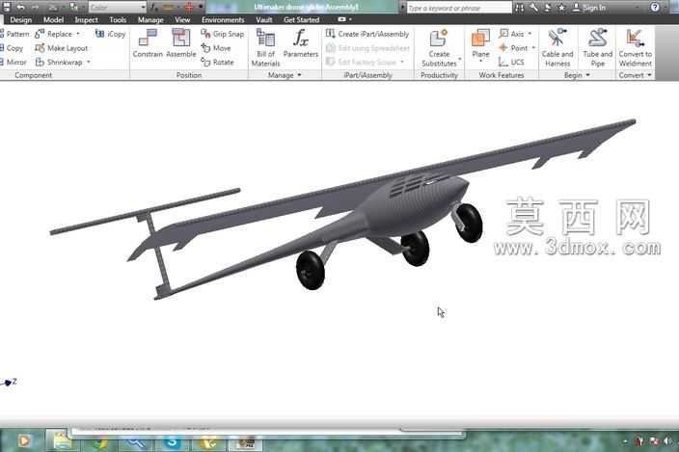Switch to the Model tab
Image resolution: width=679 pixels, height=452 pixels.
click(54, 20)
